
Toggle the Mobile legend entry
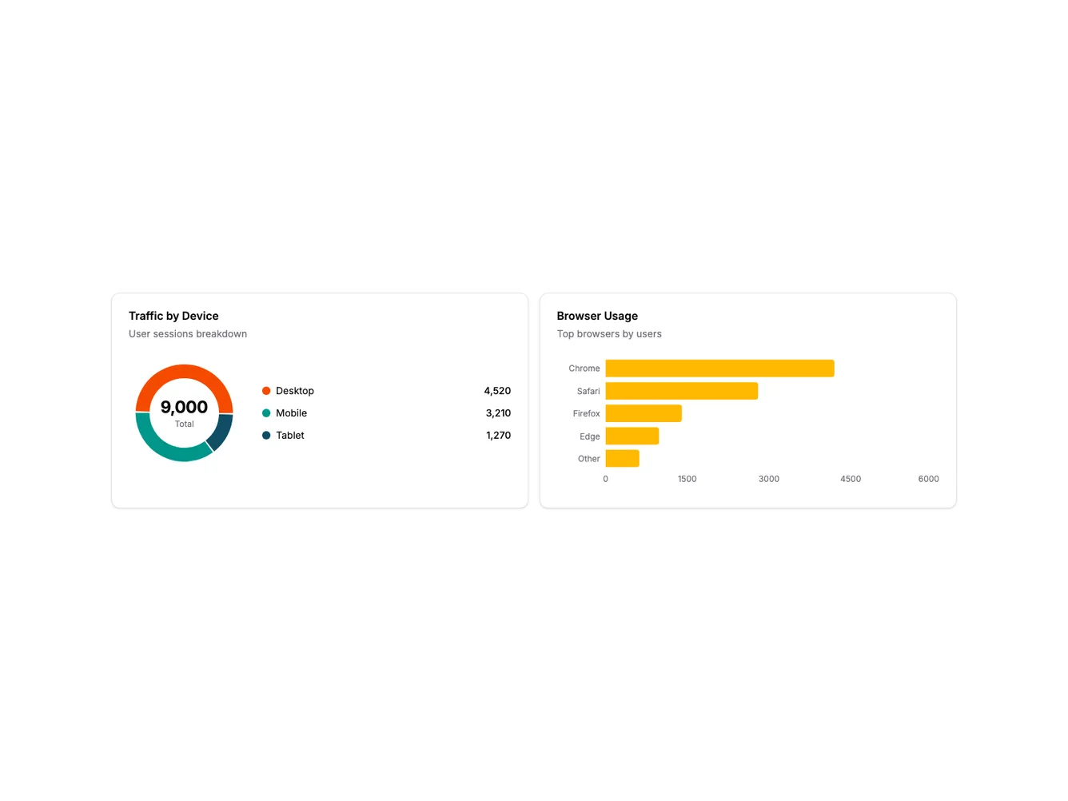point(291,412)
